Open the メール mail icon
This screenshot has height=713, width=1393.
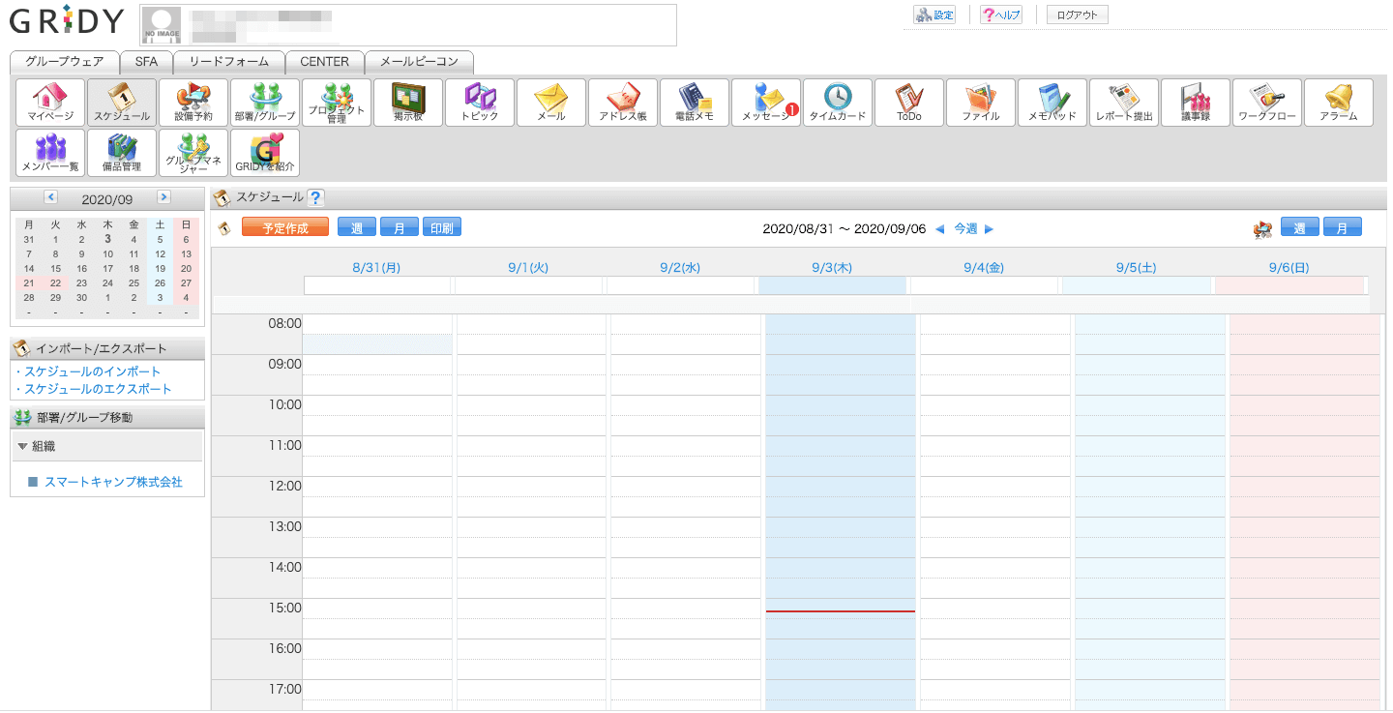pyautogui.click(x=551, y=103)
